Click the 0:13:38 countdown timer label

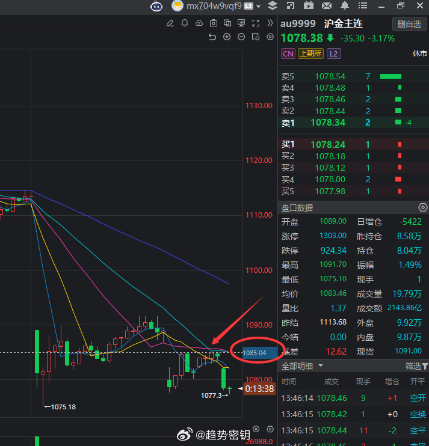[259, 389]
